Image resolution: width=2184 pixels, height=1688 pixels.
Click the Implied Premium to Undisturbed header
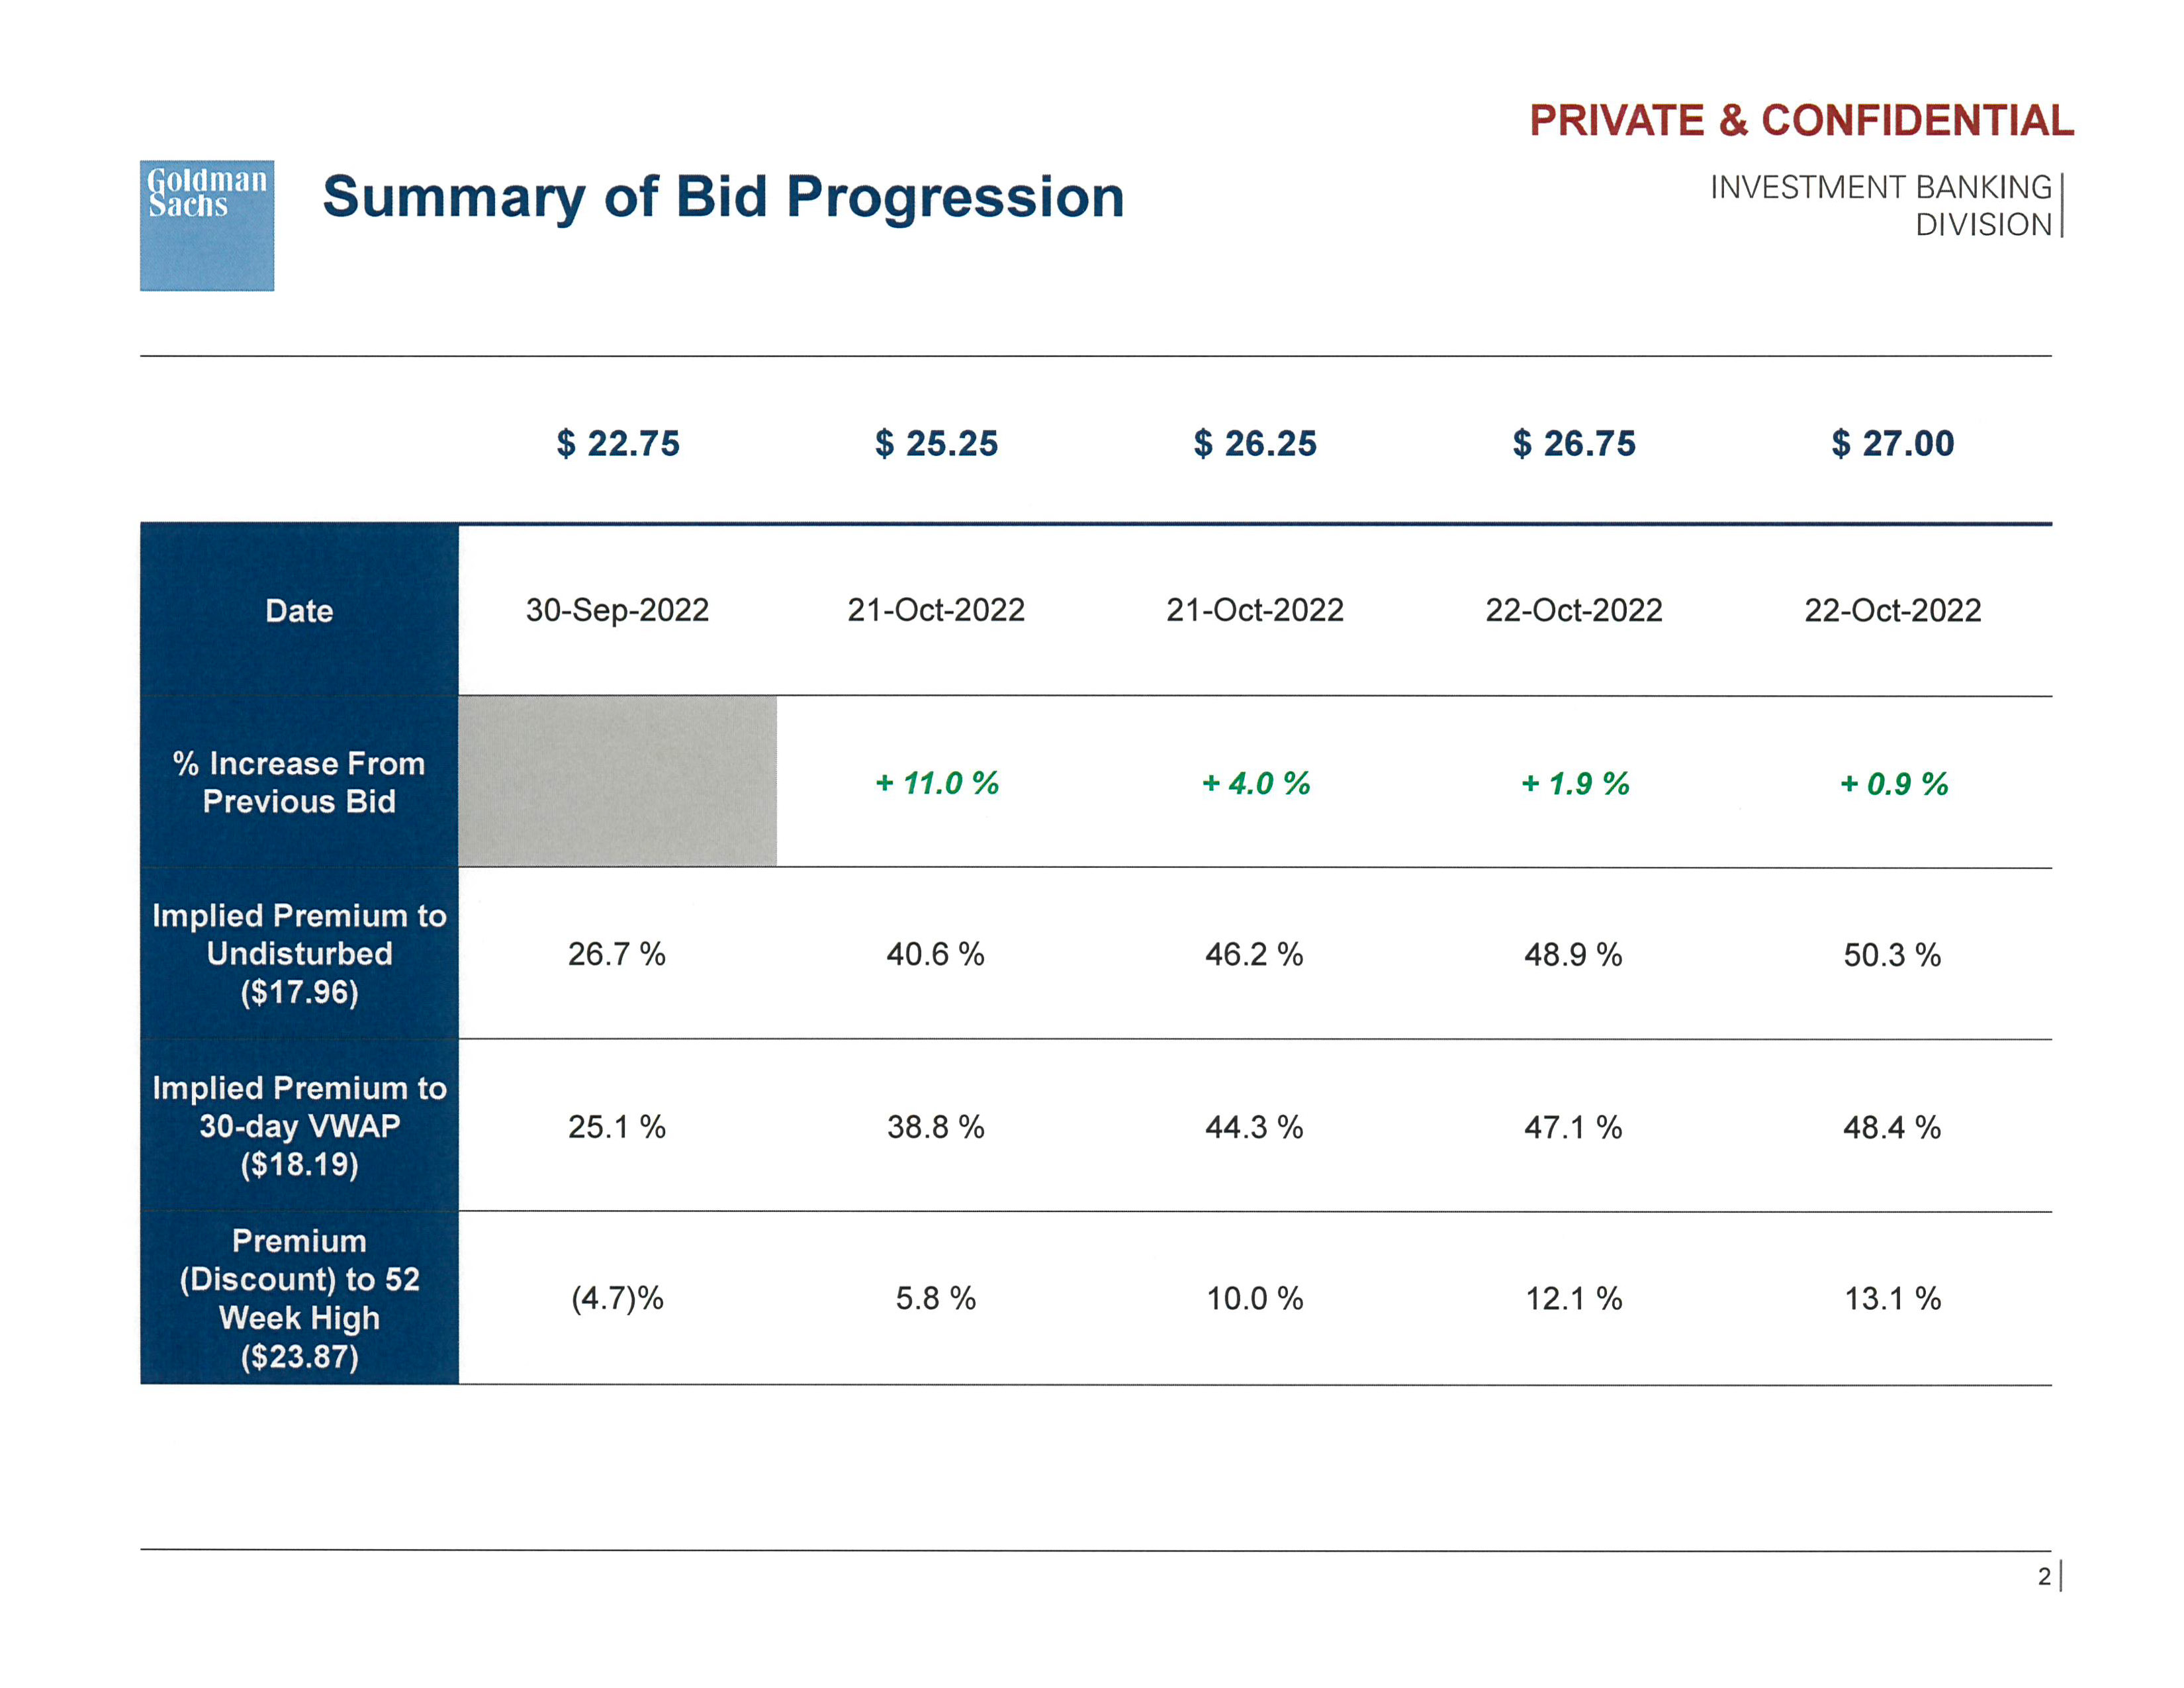(299, 953)
